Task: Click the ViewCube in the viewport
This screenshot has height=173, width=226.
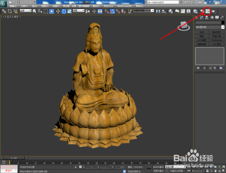Action: pyautogui.click(x=184, y=26)
